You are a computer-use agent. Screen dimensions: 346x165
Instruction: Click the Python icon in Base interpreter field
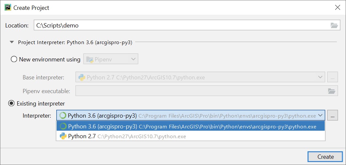[x=82, y=77]
